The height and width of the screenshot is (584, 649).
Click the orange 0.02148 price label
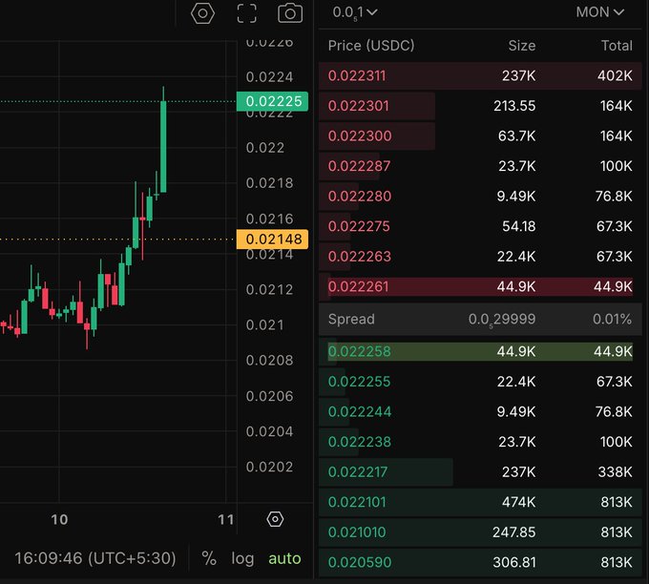(x=272, y=240)
